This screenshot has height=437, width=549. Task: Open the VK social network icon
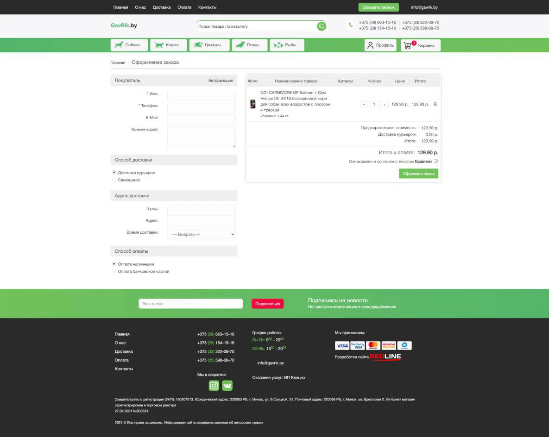227,385
